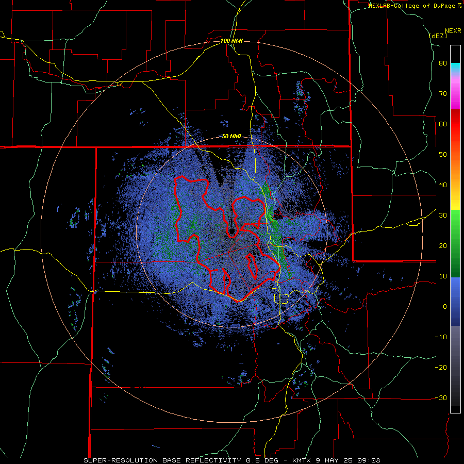Image resolution: width=464 pixels, height=464 pixels.
Task: Click the '50' value on the dBZ scale
Action: (x=443, y=155)
